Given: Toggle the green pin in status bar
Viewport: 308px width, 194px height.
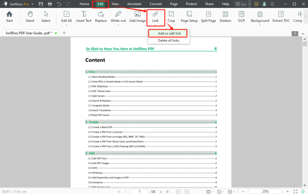Looking at the screenshot, I should pyautogui.click(x=303, y=191).
